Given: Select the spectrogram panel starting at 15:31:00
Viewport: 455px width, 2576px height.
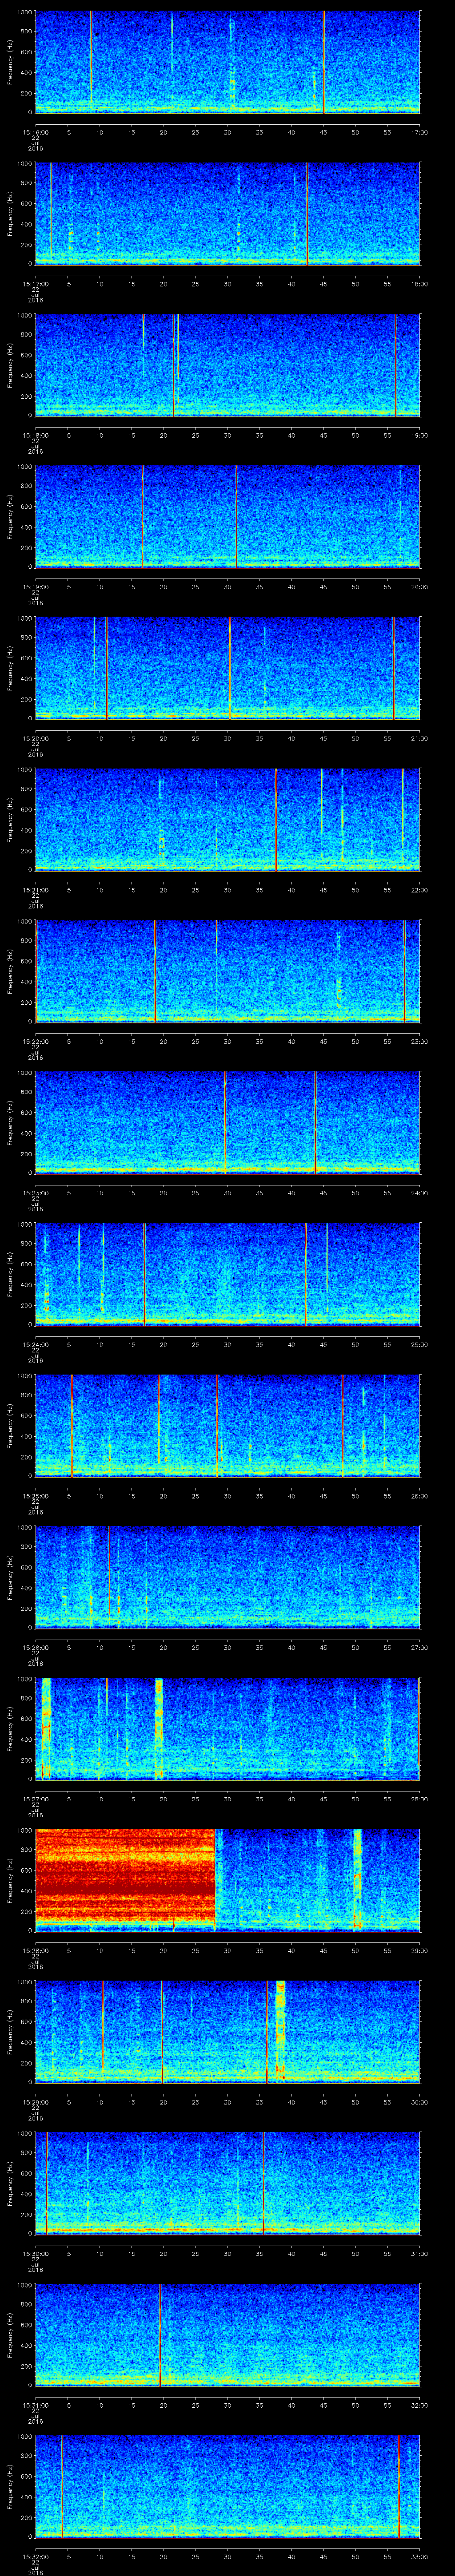Looking at the screenshot, I should click(228, 2335).
